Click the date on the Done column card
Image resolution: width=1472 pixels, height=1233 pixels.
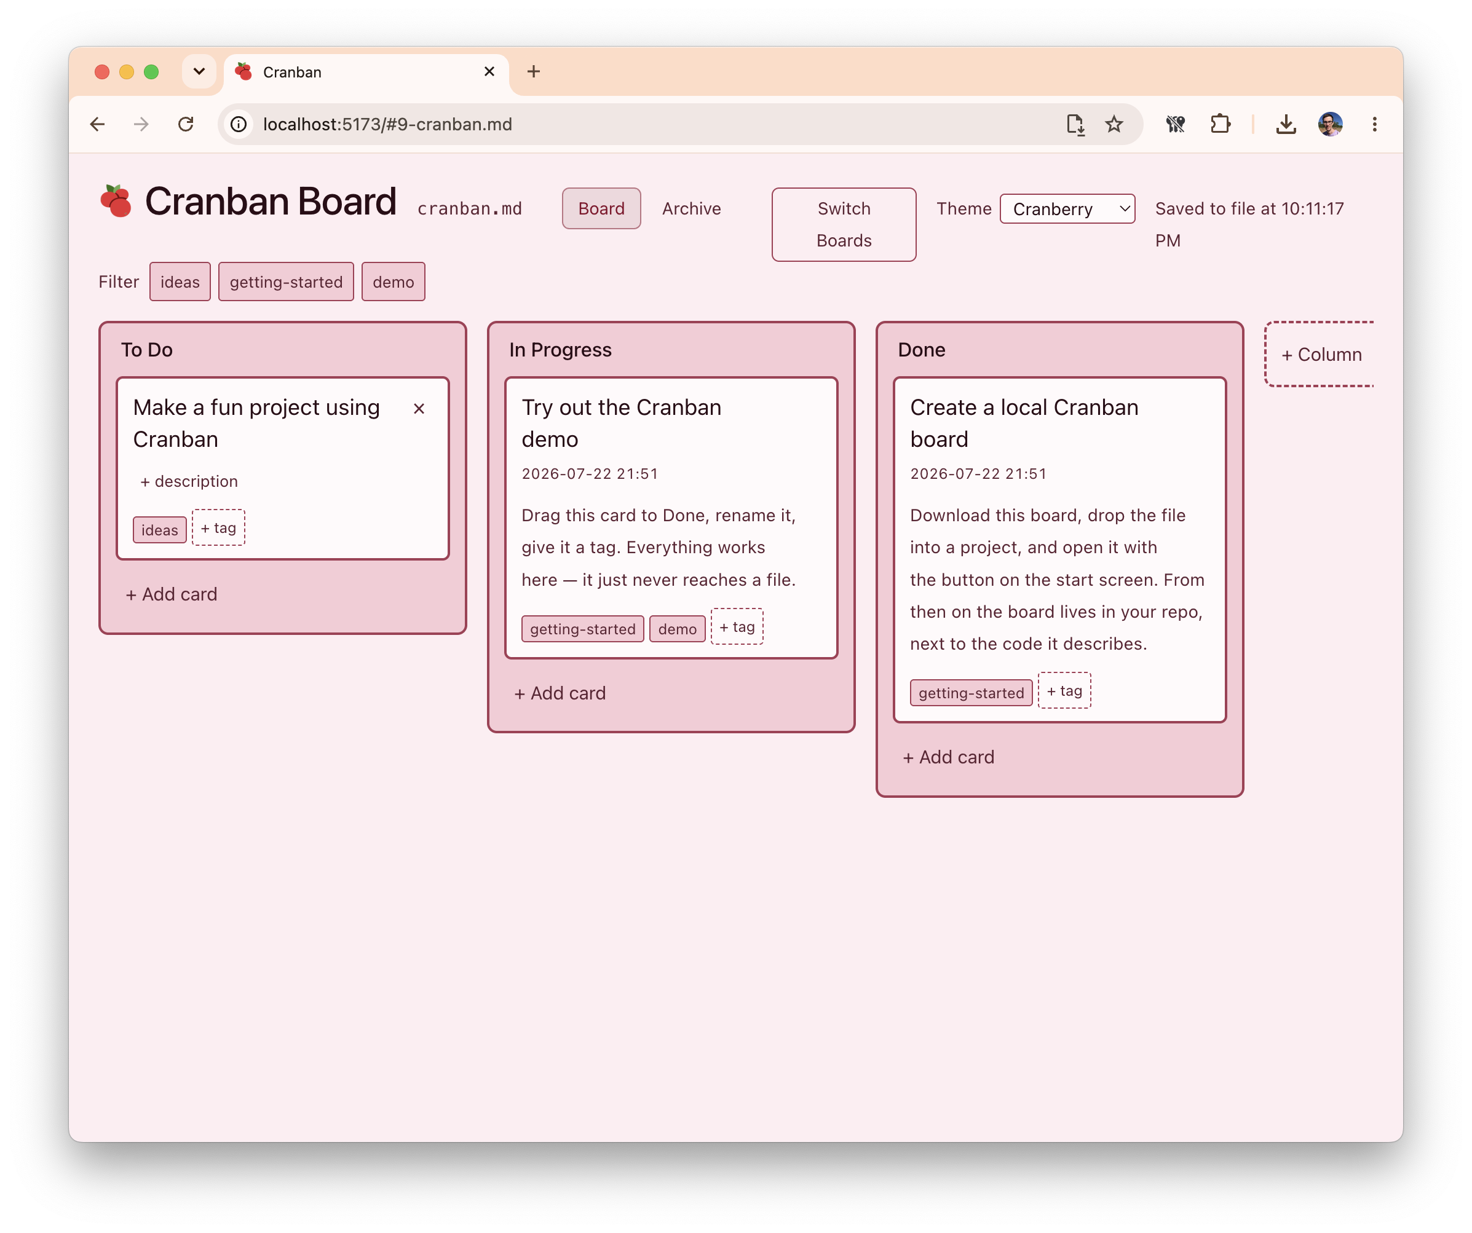point(978,473)
